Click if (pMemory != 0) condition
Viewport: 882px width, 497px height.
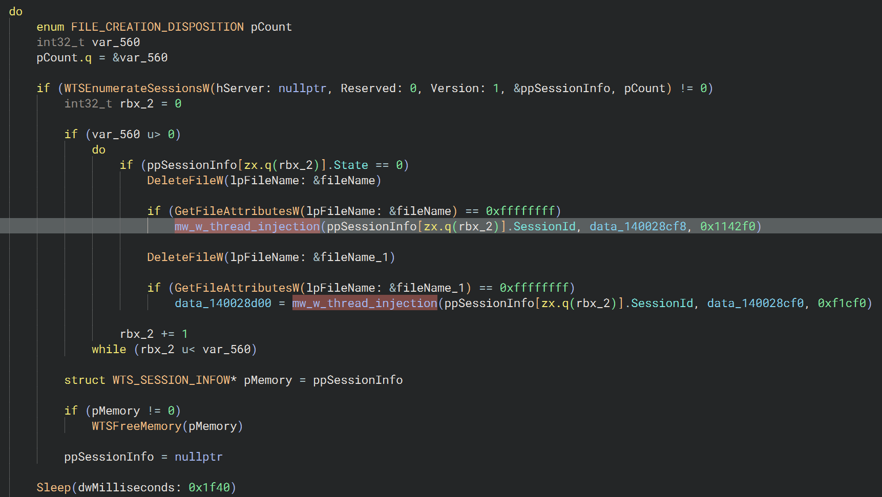coord(122,410)
